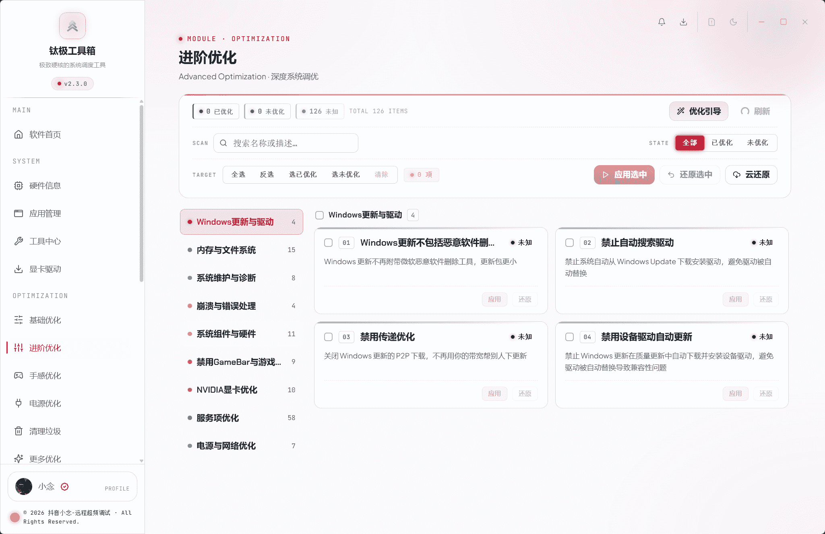The height and width of the screenshot is (534, 825).
Task: Check item 04 禁用设备驱动自动更新
Action: (x=569, y=337)
